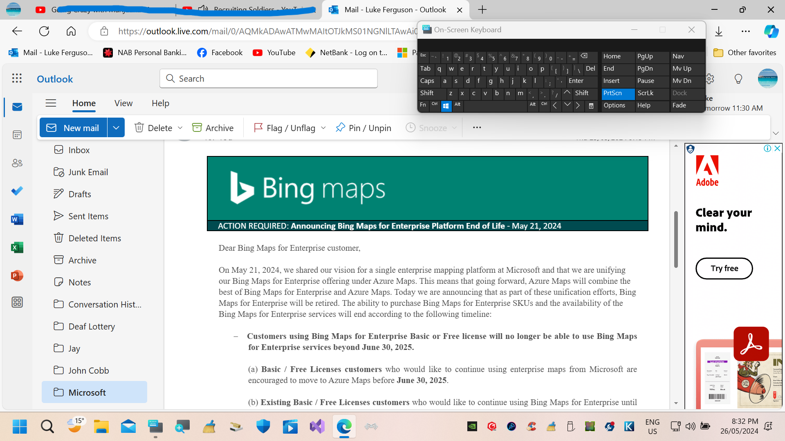Toggle ScrLk key on On-Screen Keyboard
Screen dimensions: 785x441
tap(652, 93)
